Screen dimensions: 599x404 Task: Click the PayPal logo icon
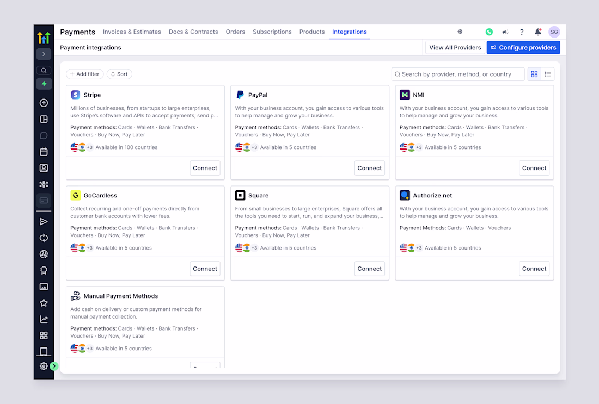[240, 95]
